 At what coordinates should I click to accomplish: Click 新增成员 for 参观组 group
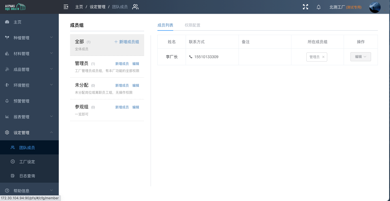122,107
